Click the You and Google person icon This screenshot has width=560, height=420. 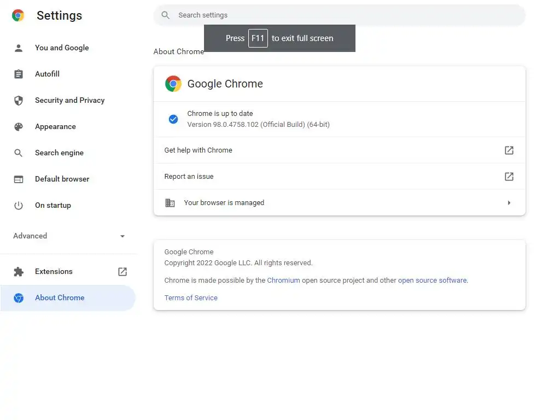19,48
